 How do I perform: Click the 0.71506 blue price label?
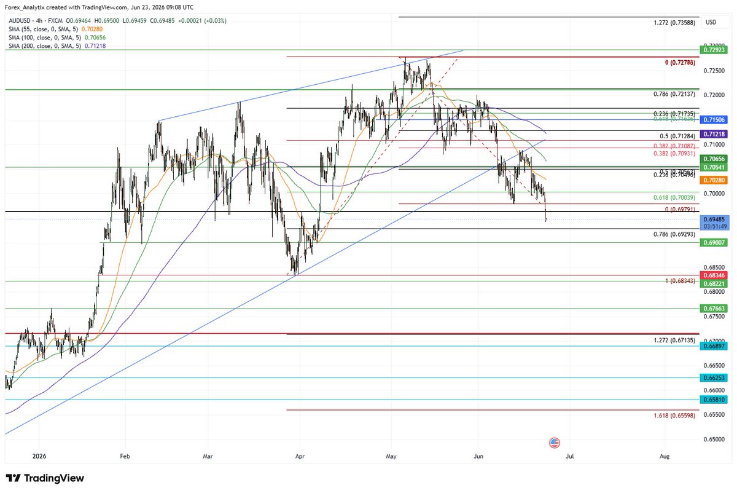(x=714, y=119)
